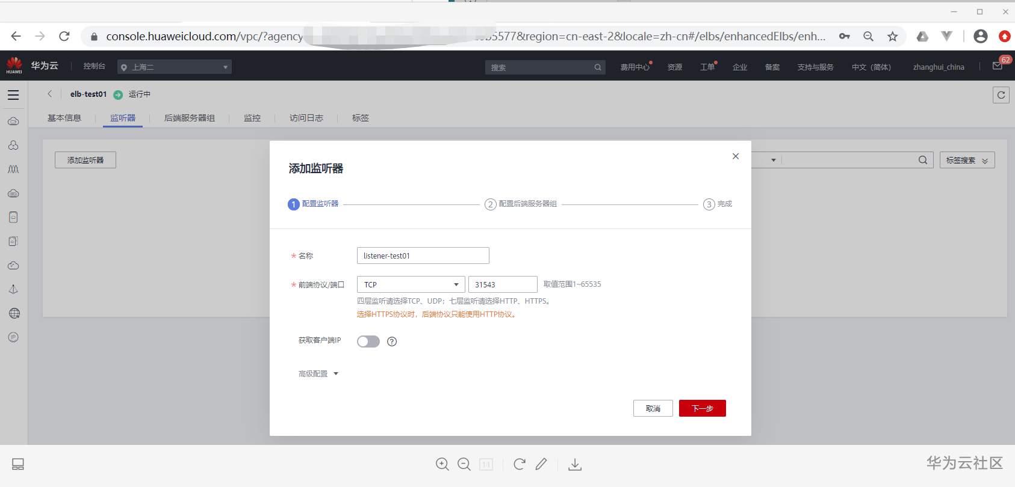The image size is (1015, 487).
Task: Click the port field containing 31543
Action: [x=503, y=284]
